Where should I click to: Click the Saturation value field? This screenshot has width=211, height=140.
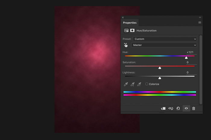[x=191, y=62]
